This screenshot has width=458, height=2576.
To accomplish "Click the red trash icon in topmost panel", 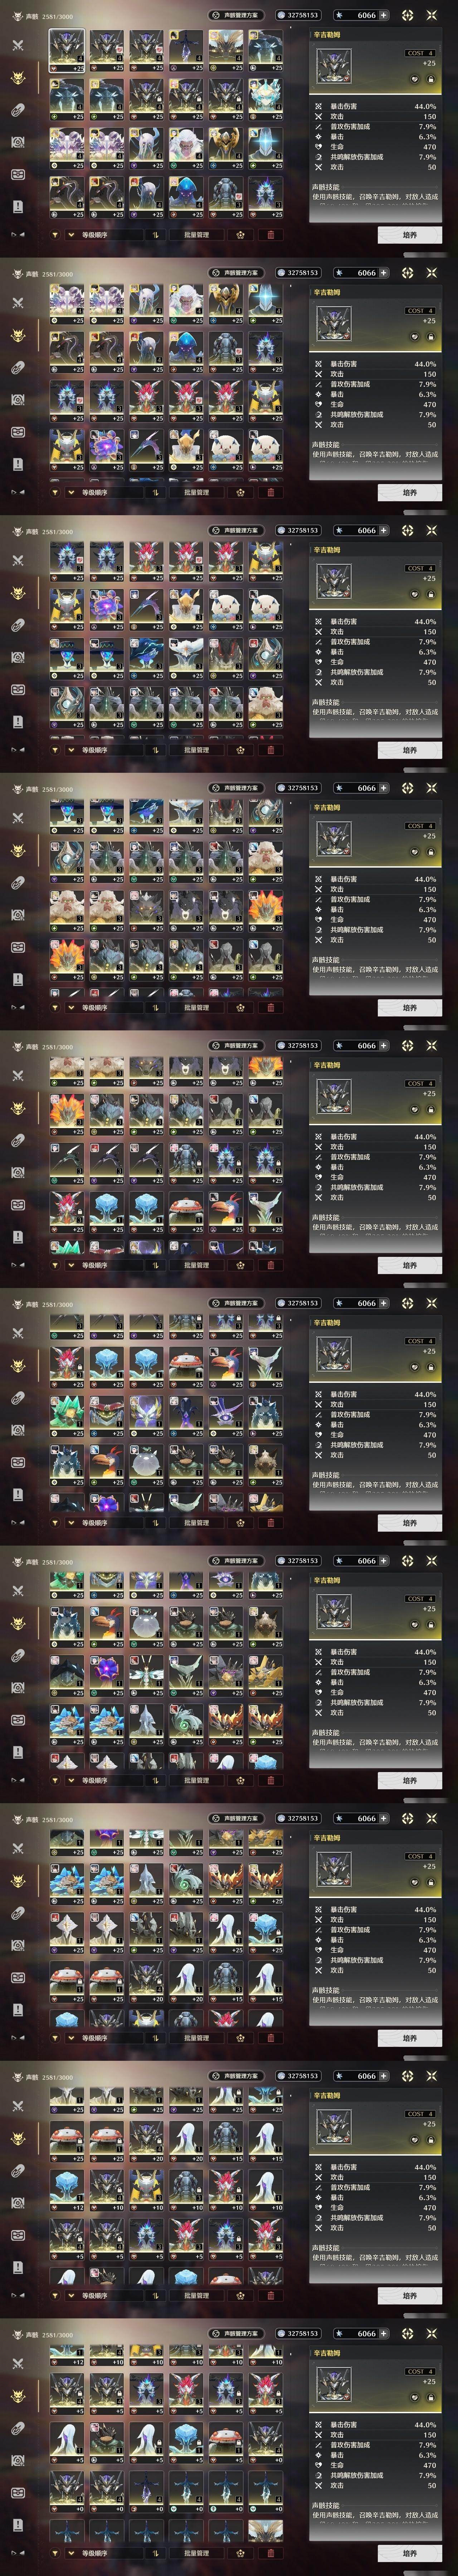I will [270, 235].
